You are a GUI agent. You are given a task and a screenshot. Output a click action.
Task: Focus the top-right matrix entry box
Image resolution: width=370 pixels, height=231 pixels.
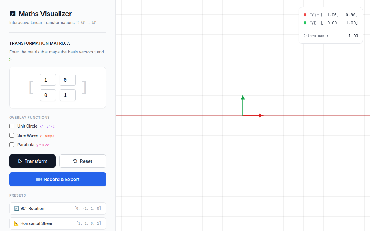(x=68, y=80)
